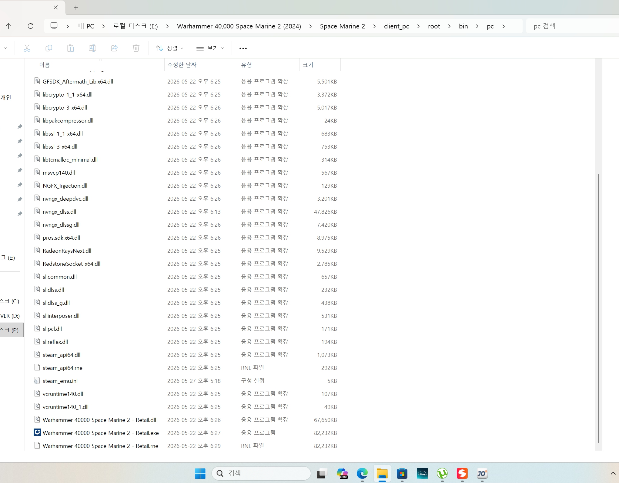Launch Microsoft 365 Copilot from taskbar
This screenshot has width=619, height=483.
[342, 473]
